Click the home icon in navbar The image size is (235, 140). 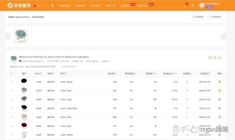pos(52,6)
